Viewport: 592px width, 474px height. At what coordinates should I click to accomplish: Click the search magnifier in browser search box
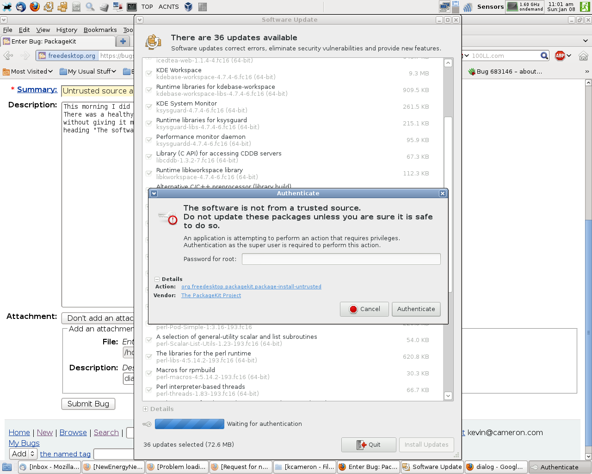pos(544,56)
